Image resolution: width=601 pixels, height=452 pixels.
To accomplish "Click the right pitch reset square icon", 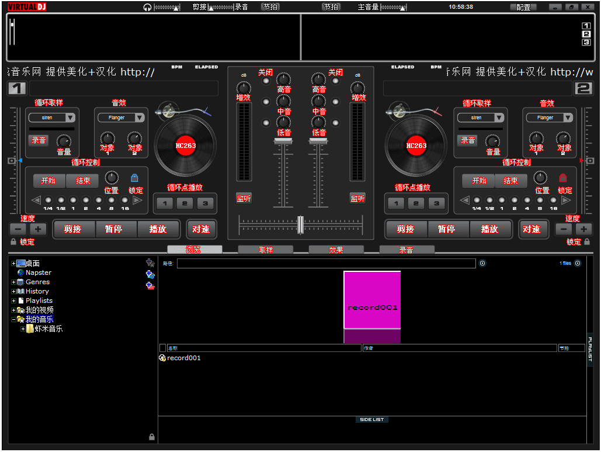I will [590, 161].
